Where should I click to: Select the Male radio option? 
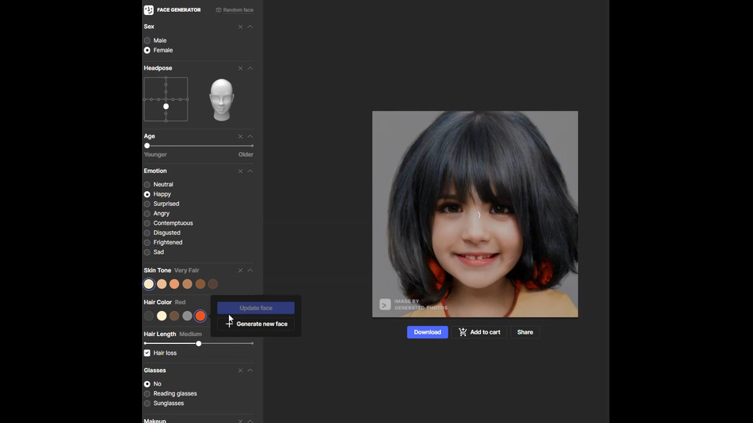pos(147,41)
